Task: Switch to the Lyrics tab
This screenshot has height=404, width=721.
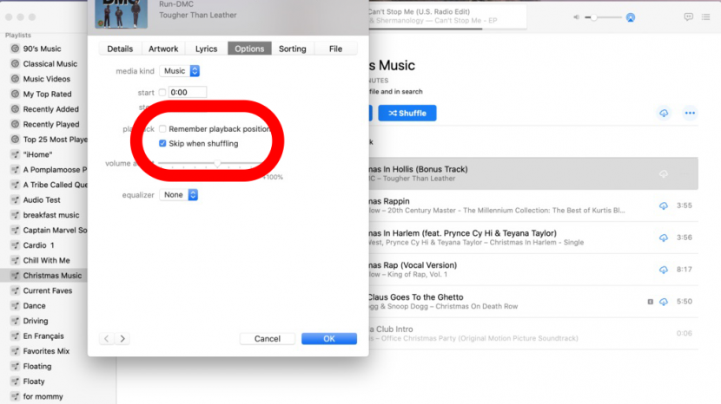Action: click(206, 49)
